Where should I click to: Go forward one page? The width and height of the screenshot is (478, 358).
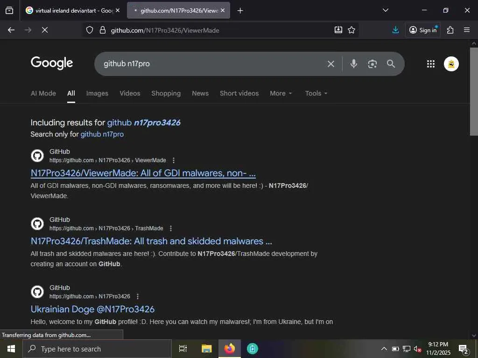point(28,30)
